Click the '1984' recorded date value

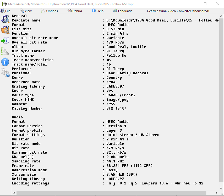tap(111, 82)
